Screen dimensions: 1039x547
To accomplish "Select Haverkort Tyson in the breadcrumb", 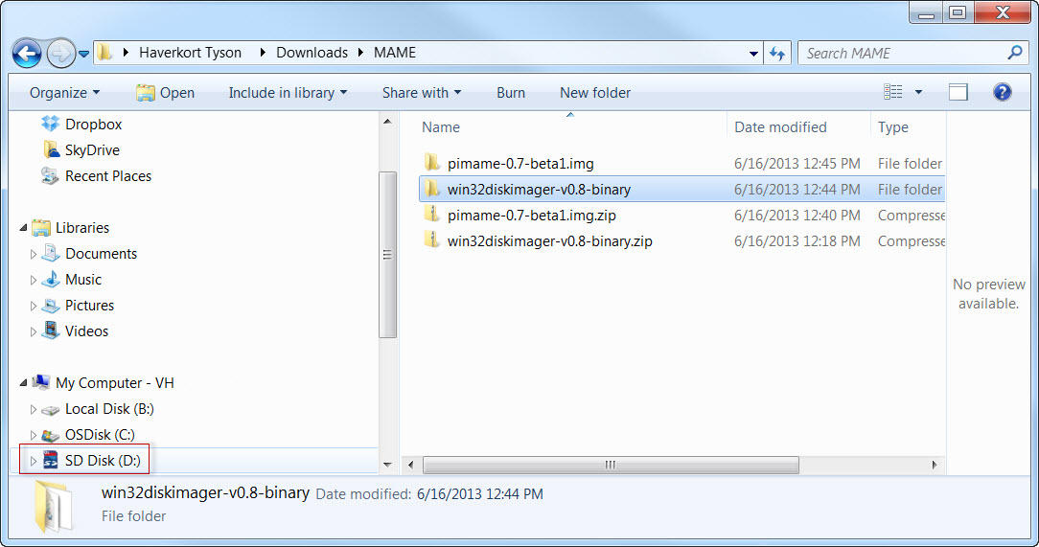I will coord(190,53).
